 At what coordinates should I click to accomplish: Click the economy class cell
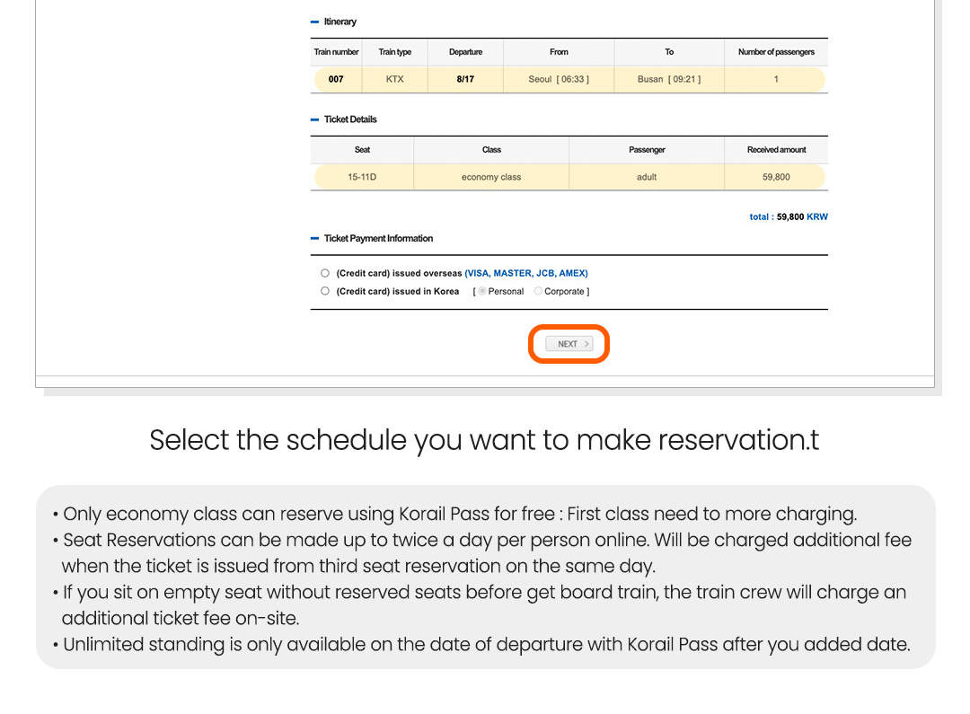pos(491,177)
